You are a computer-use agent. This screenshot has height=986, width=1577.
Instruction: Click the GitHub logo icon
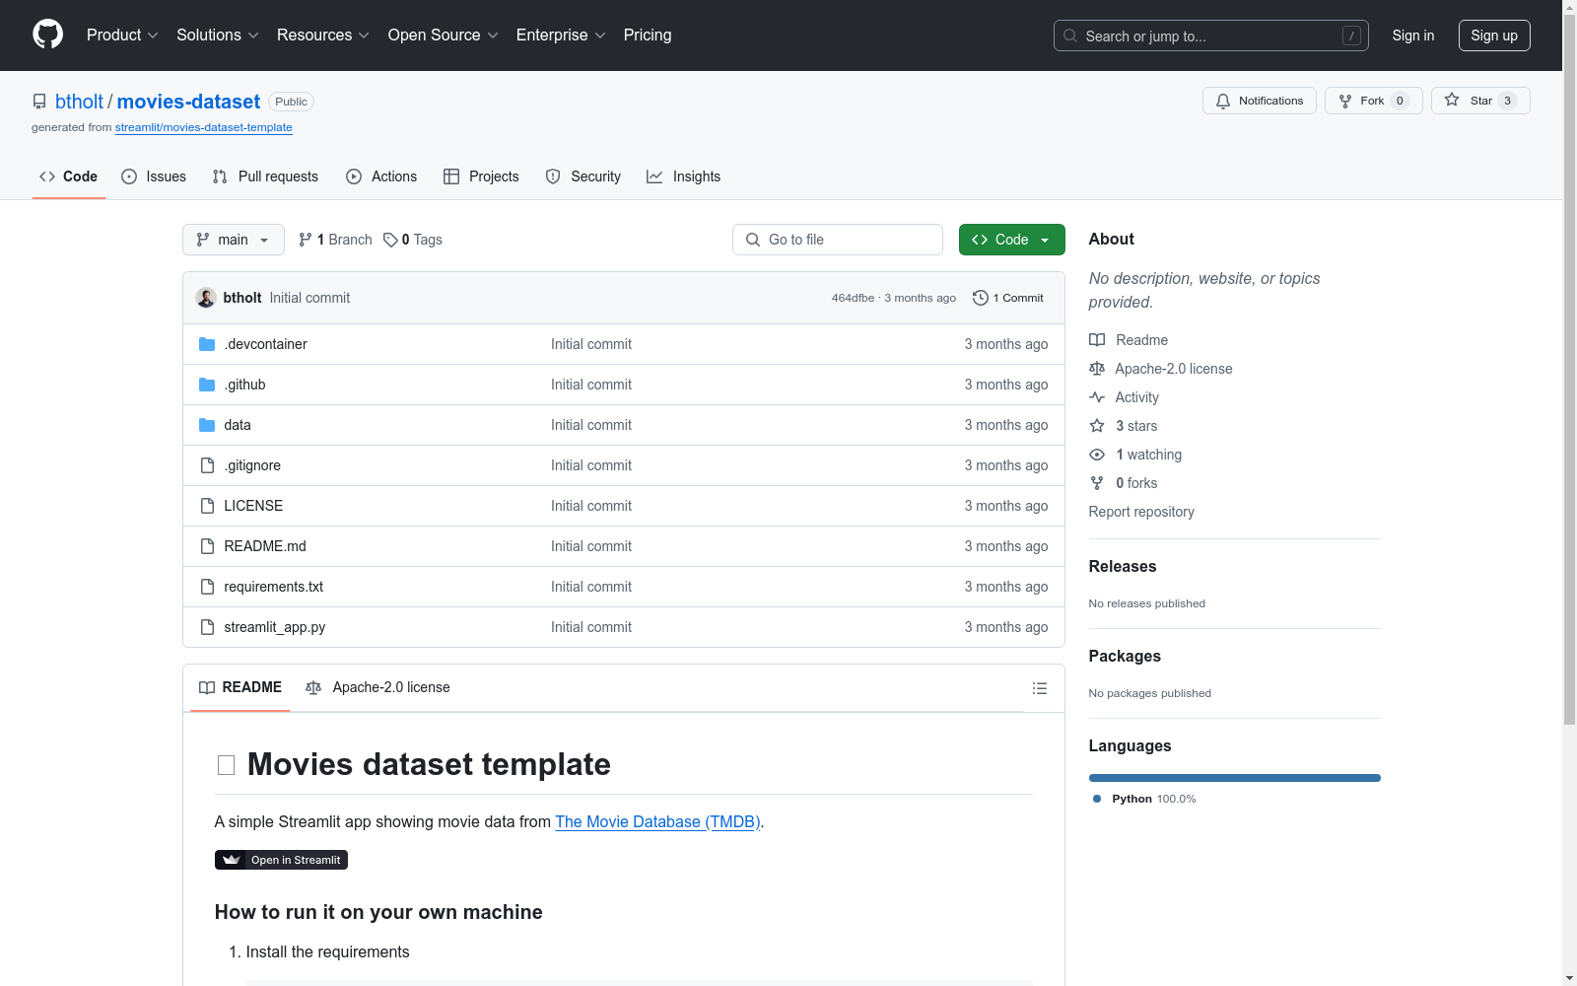(47, 35)
